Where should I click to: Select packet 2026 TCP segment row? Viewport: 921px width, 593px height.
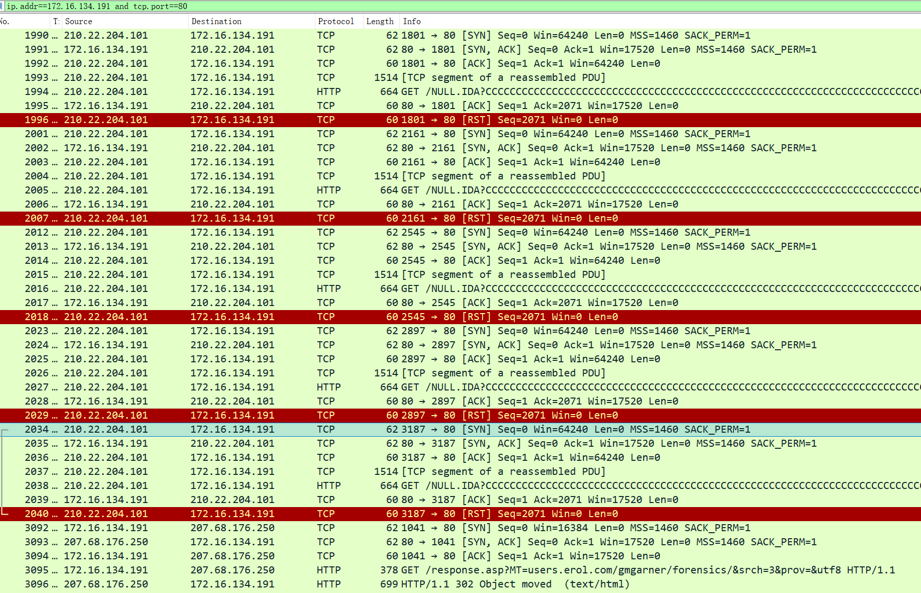(x=460, y=373)
